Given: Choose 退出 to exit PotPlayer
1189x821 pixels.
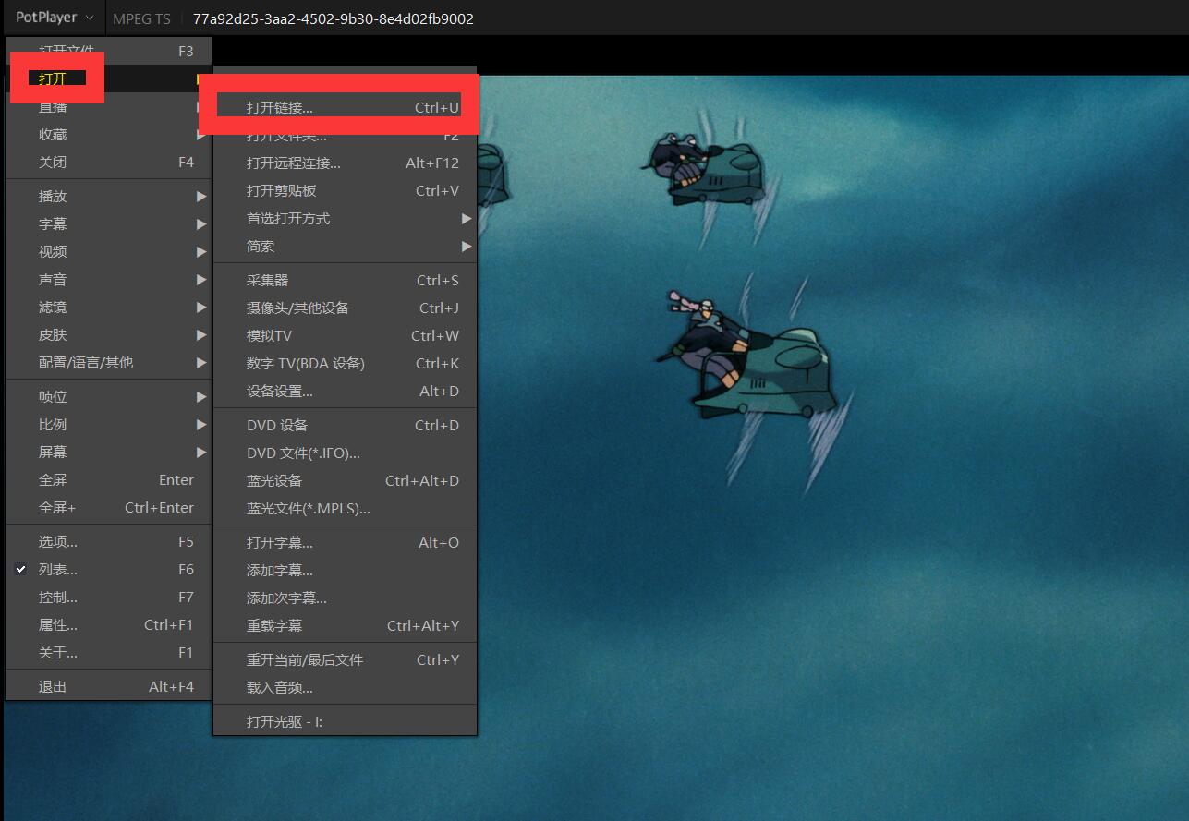Looking at the screenshot, I should pyautogui.click(x=109, y=687).
